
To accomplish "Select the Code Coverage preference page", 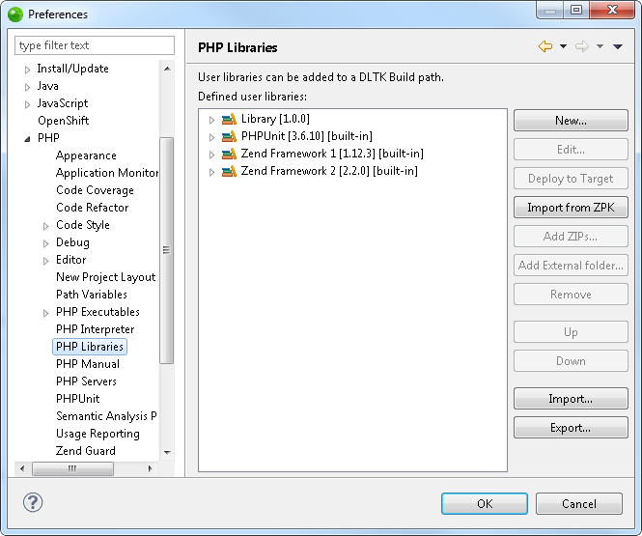I will (x=95, y=190).
